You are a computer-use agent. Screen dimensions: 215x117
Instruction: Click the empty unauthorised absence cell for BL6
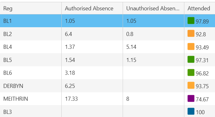(x=153, y=73)
